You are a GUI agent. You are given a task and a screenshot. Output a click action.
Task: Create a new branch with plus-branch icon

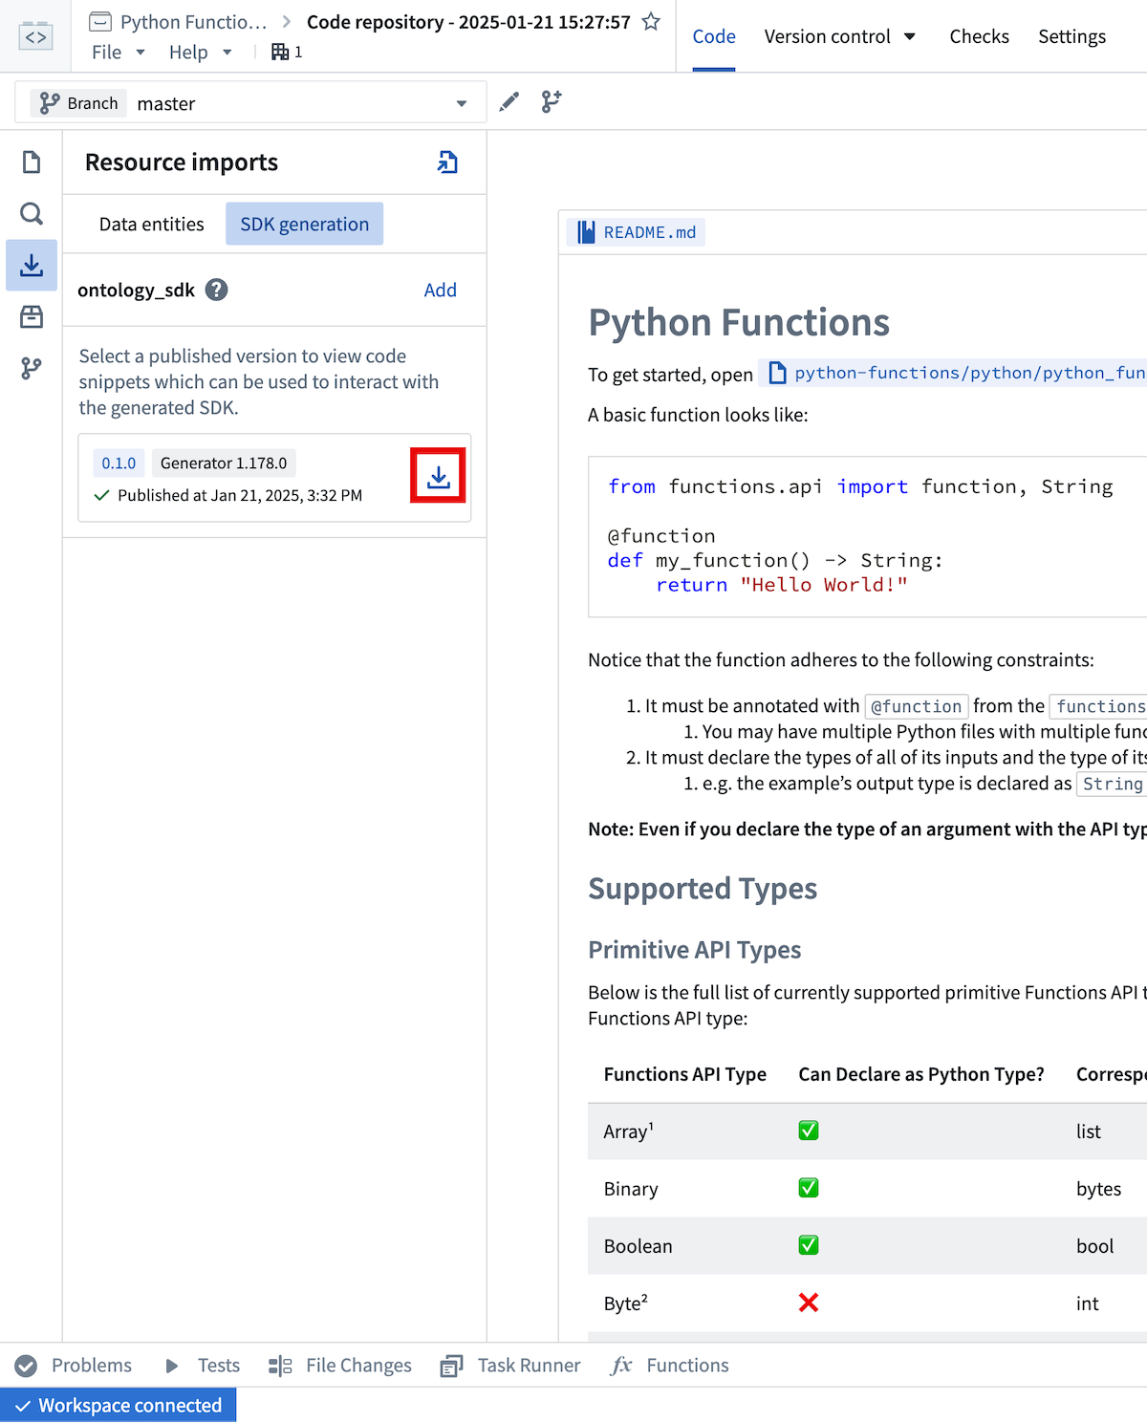(552, 101)
